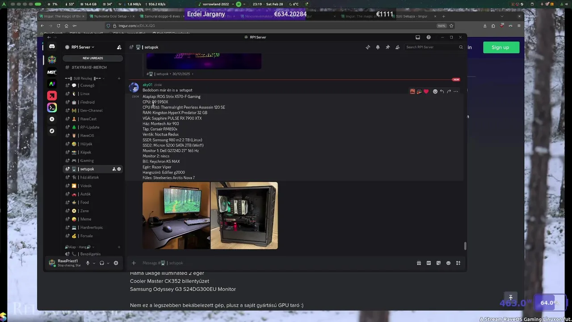Open the gift icon in message bar
The width and height of the screenshot is (572, 322).
coord(419,263)
